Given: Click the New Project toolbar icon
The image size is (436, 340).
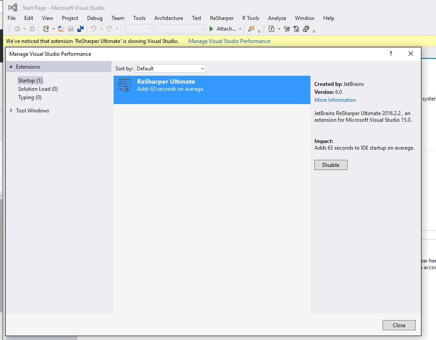Looking at the screenshot, I should pos(46,29).
